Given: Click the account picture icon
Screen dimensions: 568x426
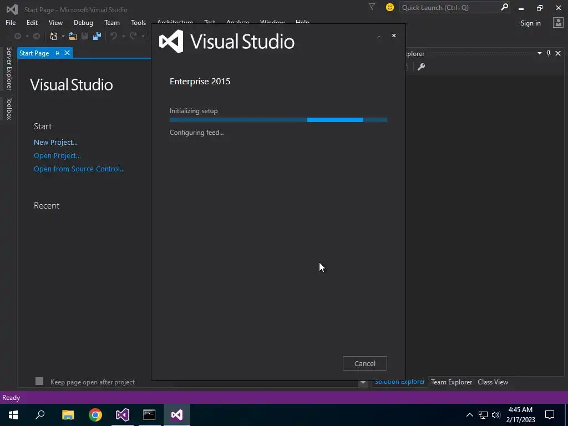Looking at the screenshot, I should [x=558, y=22].
